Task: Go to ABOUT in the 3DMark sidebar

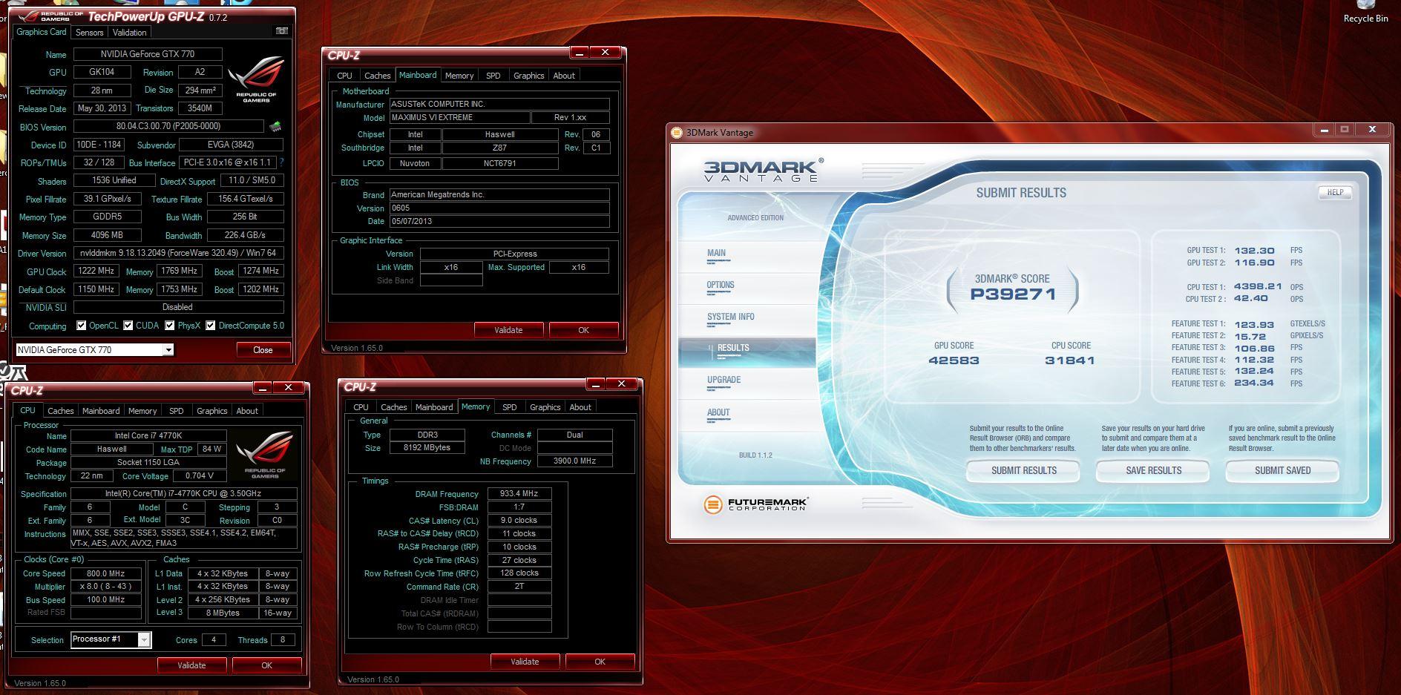Action: tap(748, 415)
